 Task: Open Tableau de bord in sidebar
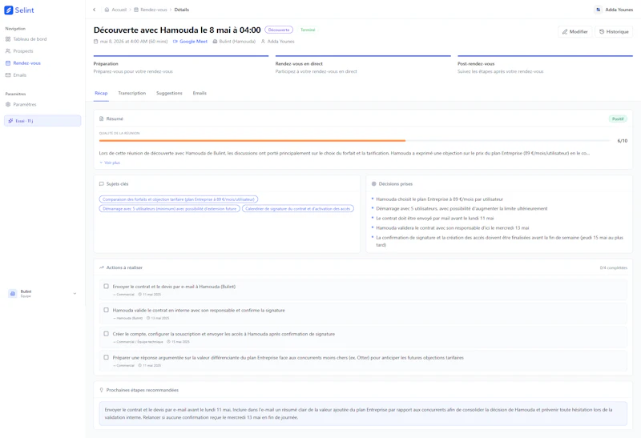pos(26,39)
